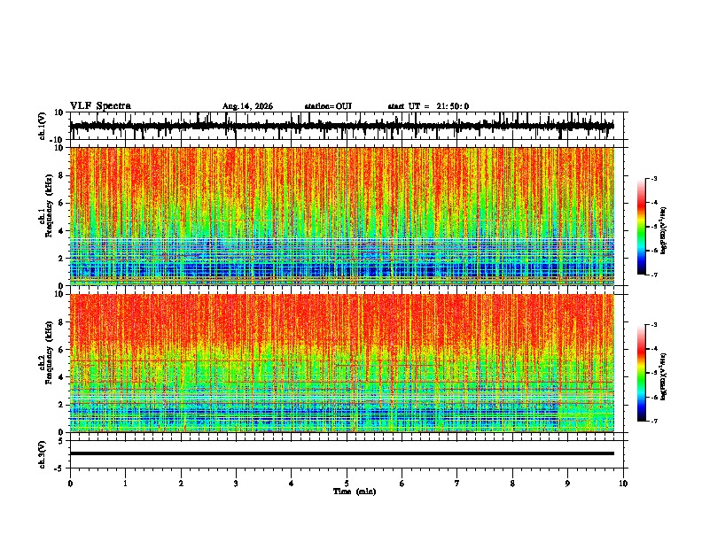The image size is (702, 542).
Task: Click the "6" kHz tick of ch.1 spectrogram
Action: 61,203
